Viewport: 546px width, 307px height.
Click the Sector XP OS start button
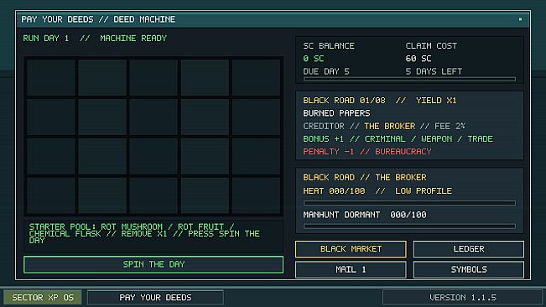pyautogui.click(x=43, y=298)
